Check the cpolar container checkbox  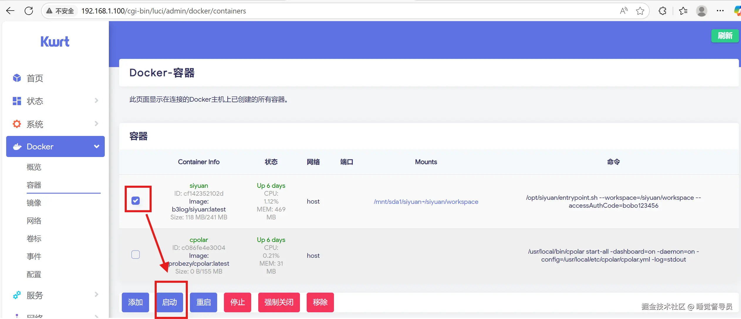[136, 255]
